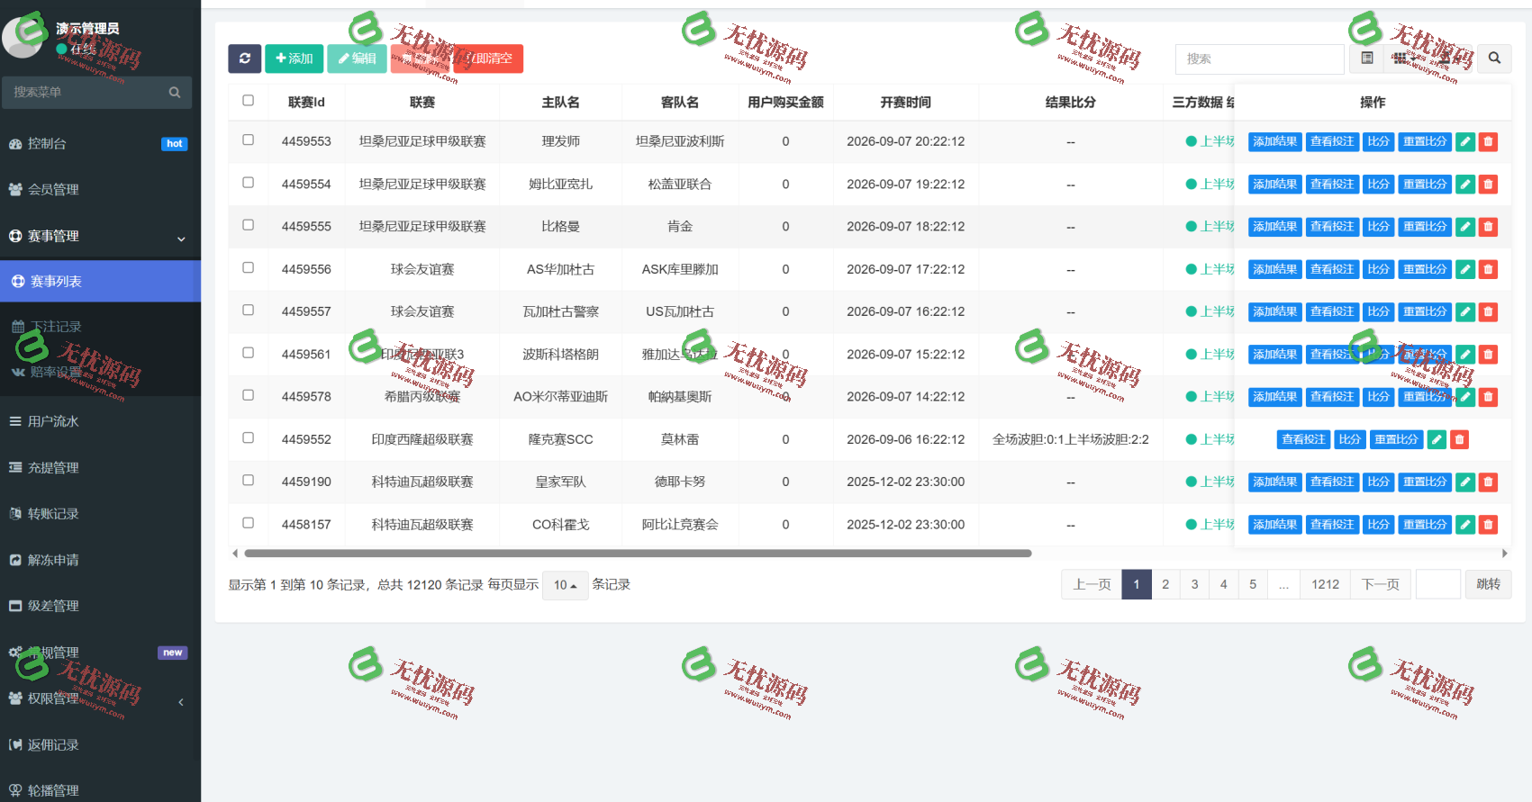Open 充提管理 in the sidebar
The width and height of the screenshot is (1532, 802).
100,468
